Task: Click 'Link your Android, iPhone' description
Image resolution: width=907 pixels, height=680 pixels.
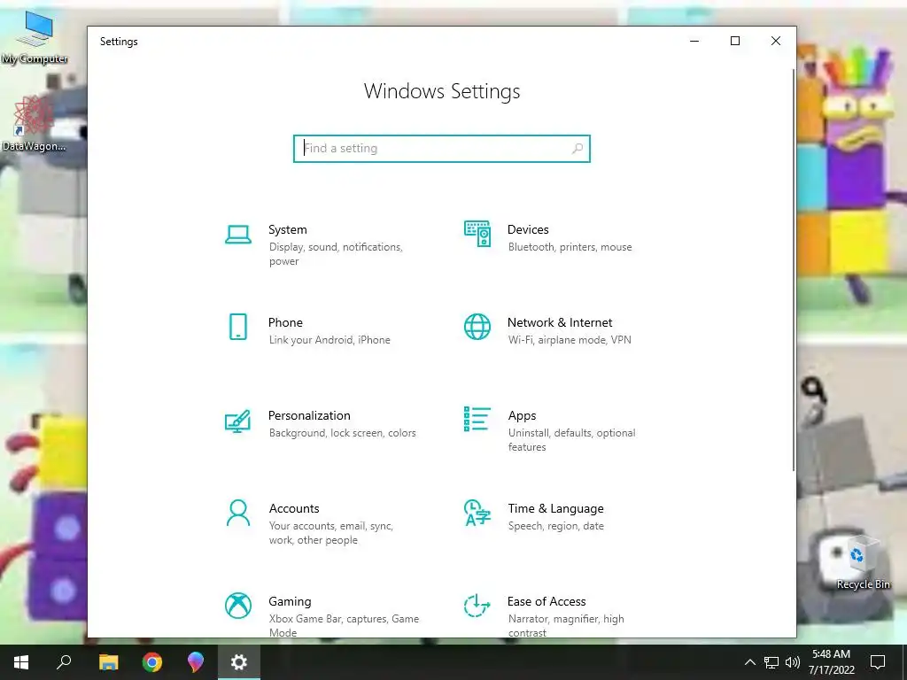Action: pos(329,340)
